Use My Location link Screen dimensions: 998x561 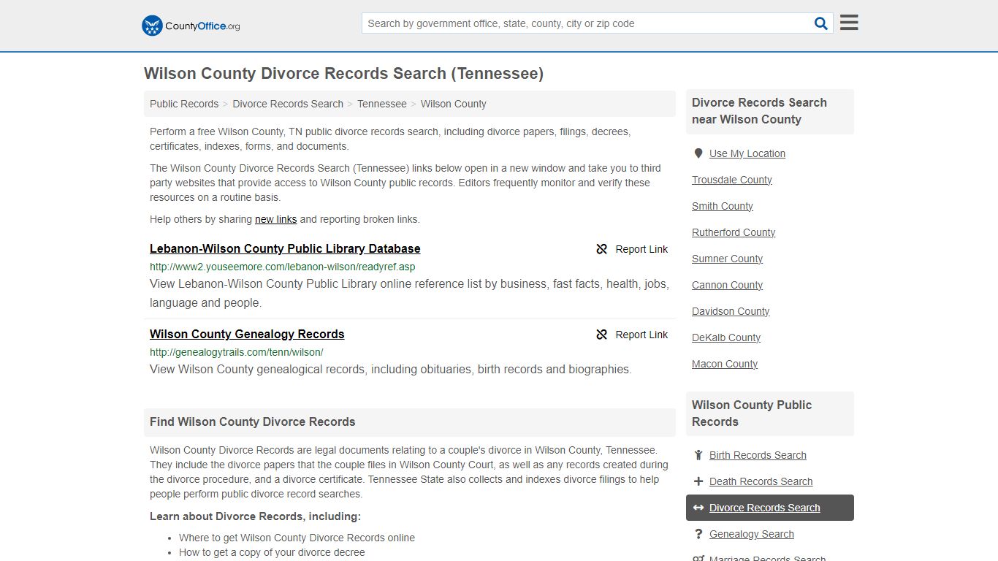tap(747, 153)
